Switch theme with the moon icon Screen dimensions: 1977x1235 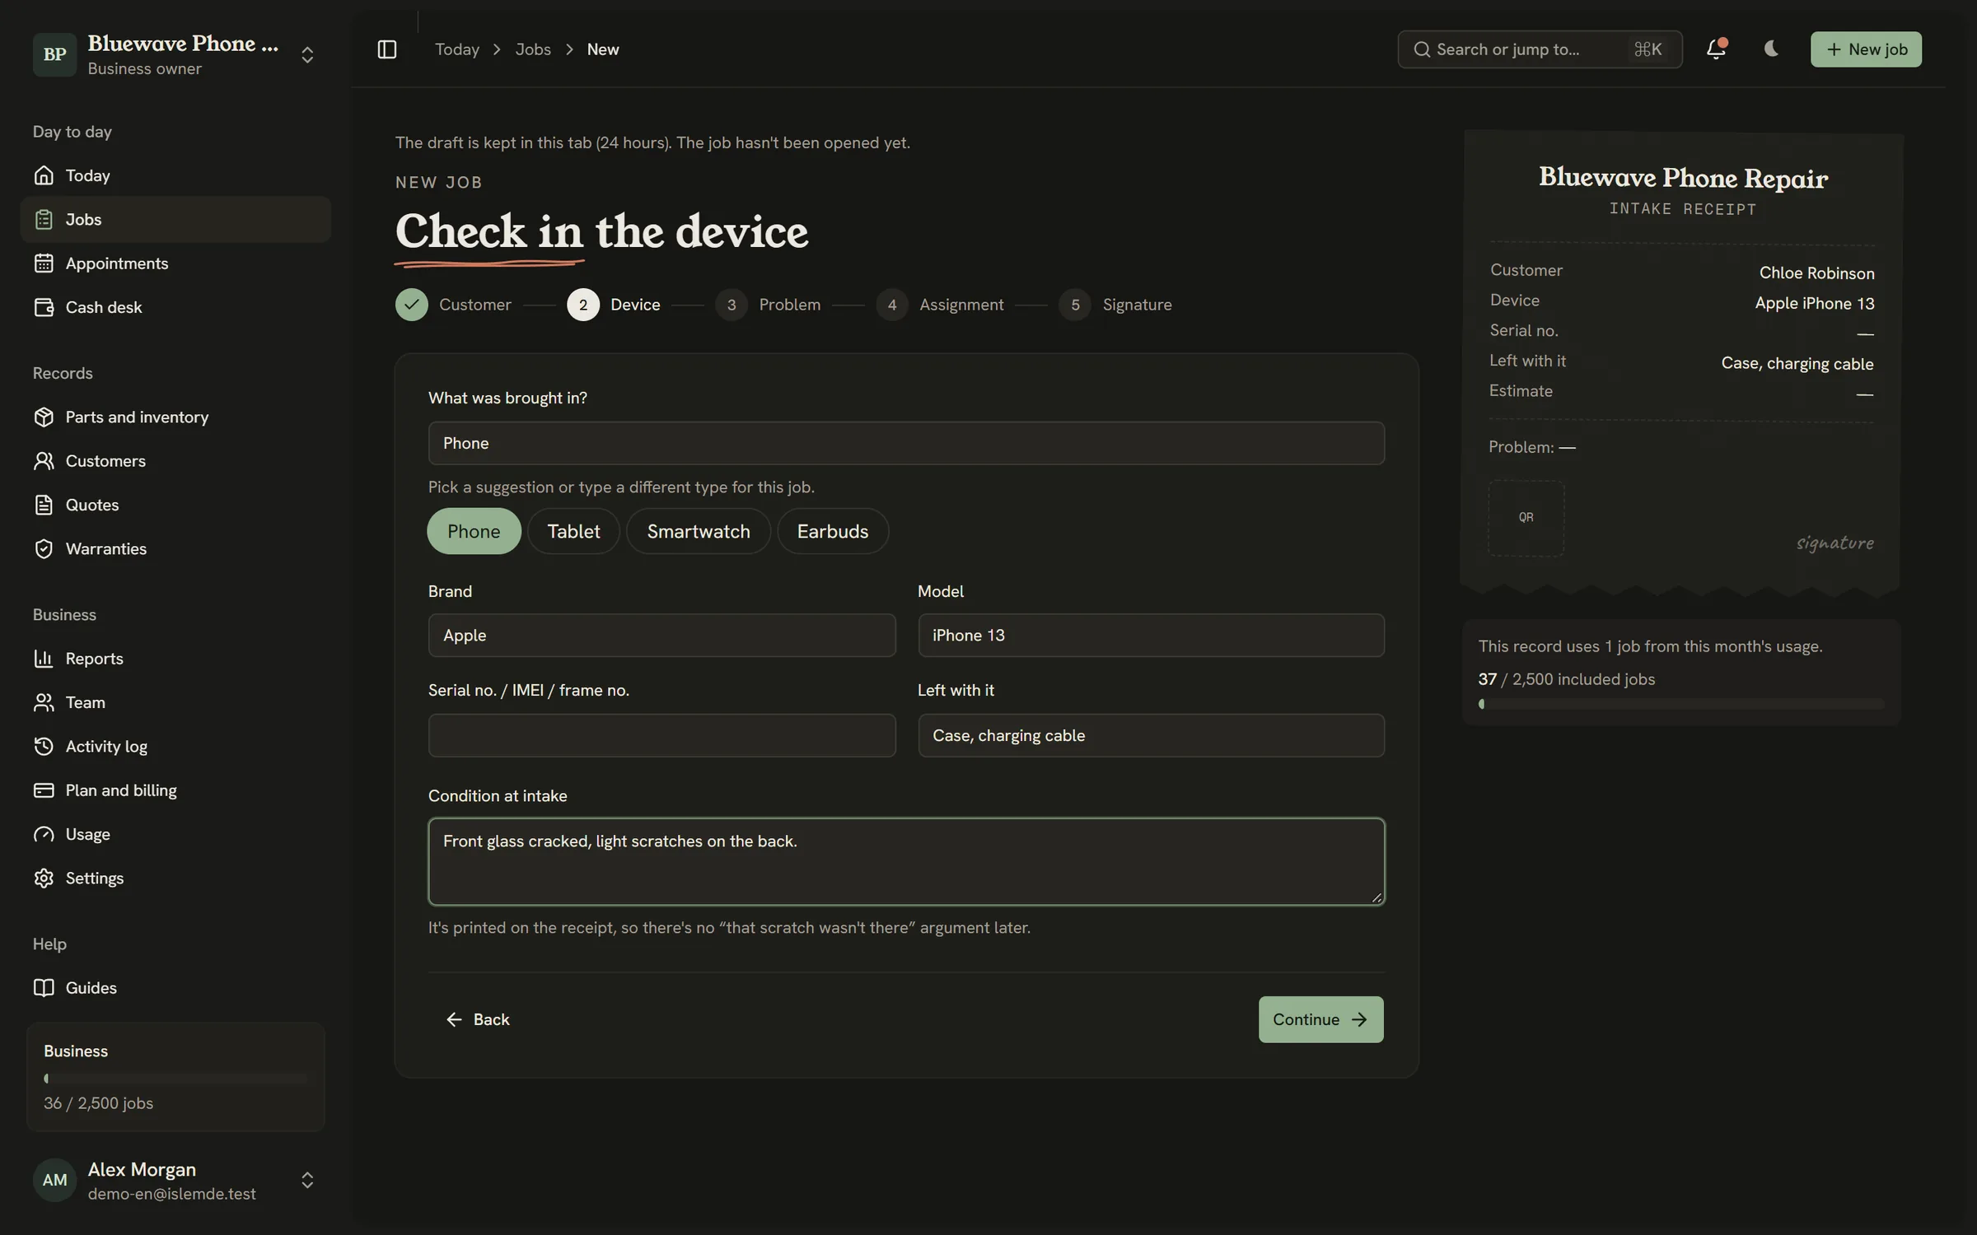coord(1771,49)
